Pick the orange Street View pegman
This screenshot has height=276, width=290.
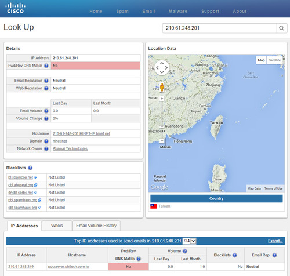pos(162,87)
